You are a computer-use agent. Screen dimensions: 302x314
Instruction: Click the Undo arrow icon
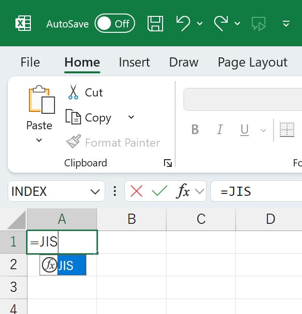tap(183, 23)
